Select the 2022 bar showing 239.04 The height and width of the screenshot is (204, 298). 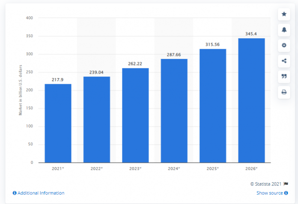[97, 119]
